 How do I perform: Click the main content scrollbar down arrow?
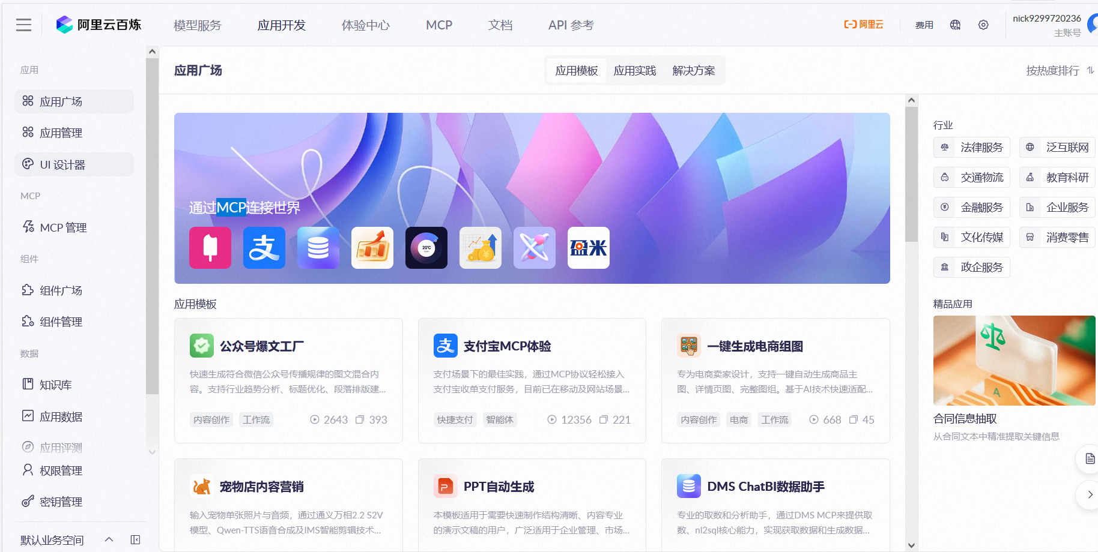coord(912,545)
